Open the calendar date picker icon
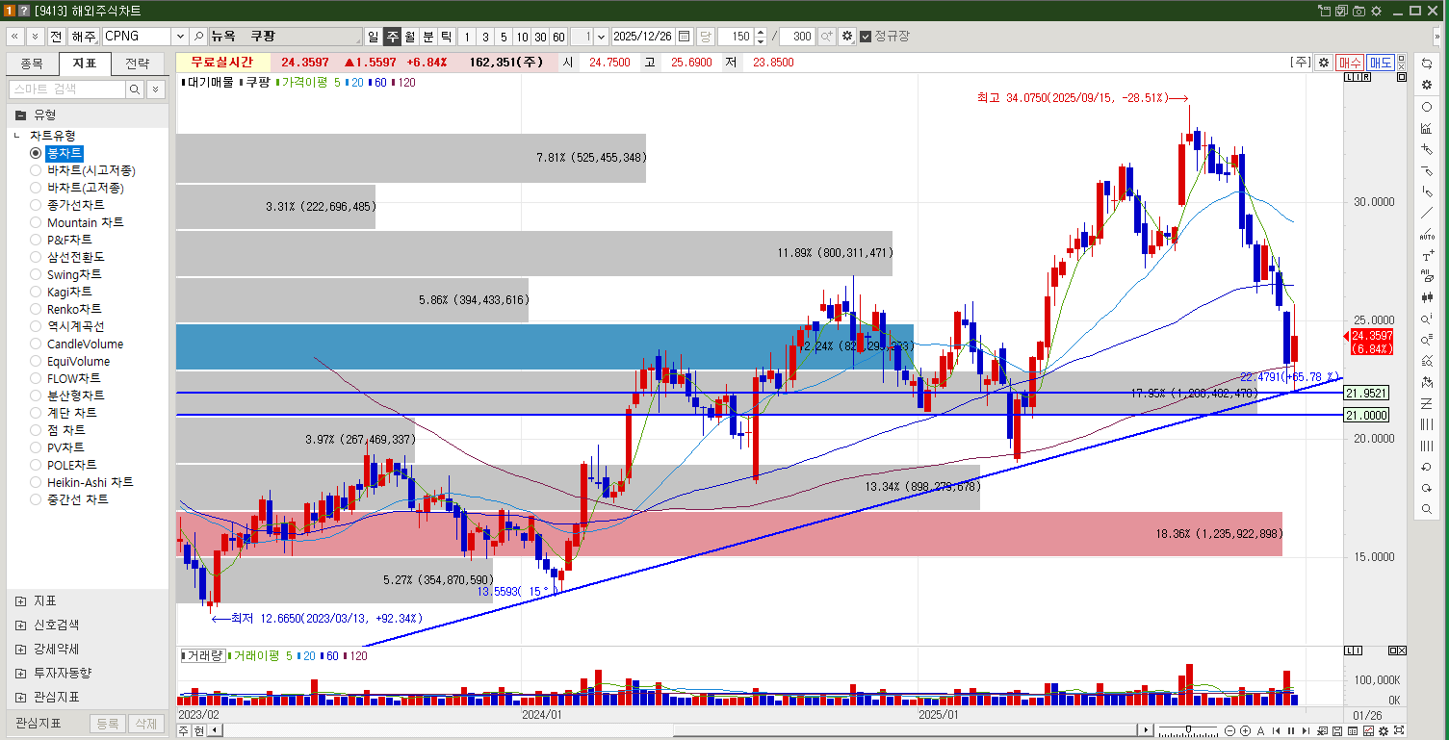The image size is (1449, 740). point(684,37)
